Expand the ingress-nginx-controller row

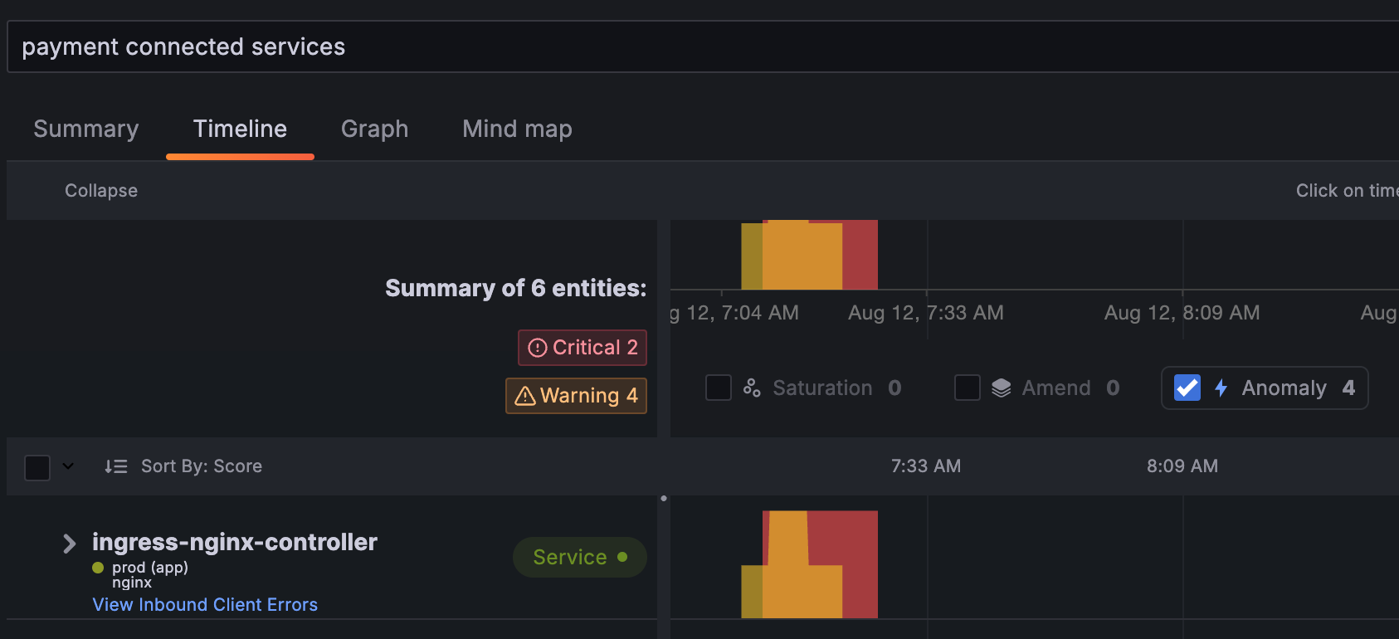(x=70, y=544)
